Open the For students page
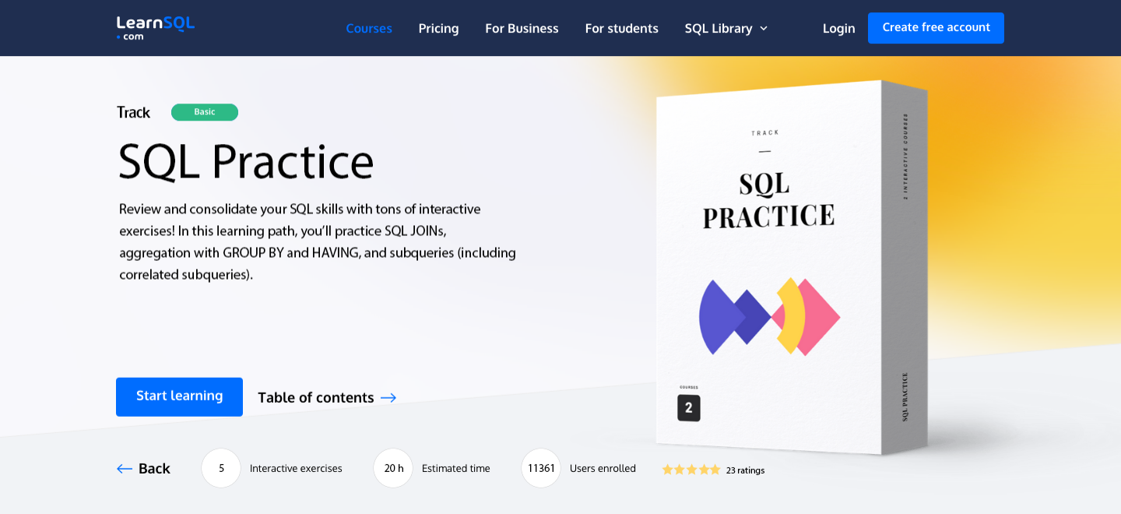 click(622, 28)
